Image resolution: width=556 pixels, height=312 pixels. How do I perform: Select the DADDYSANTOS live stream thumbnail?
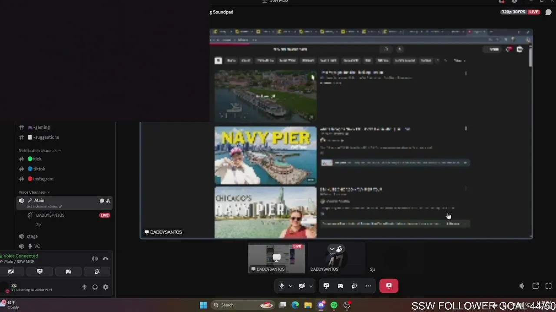[277, 258]
